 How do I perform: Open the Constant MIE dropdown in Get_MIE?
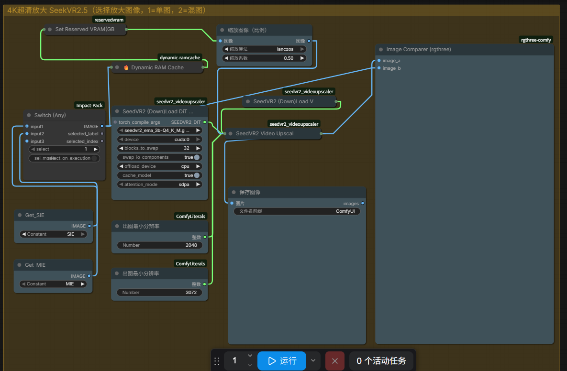point(53,284)
